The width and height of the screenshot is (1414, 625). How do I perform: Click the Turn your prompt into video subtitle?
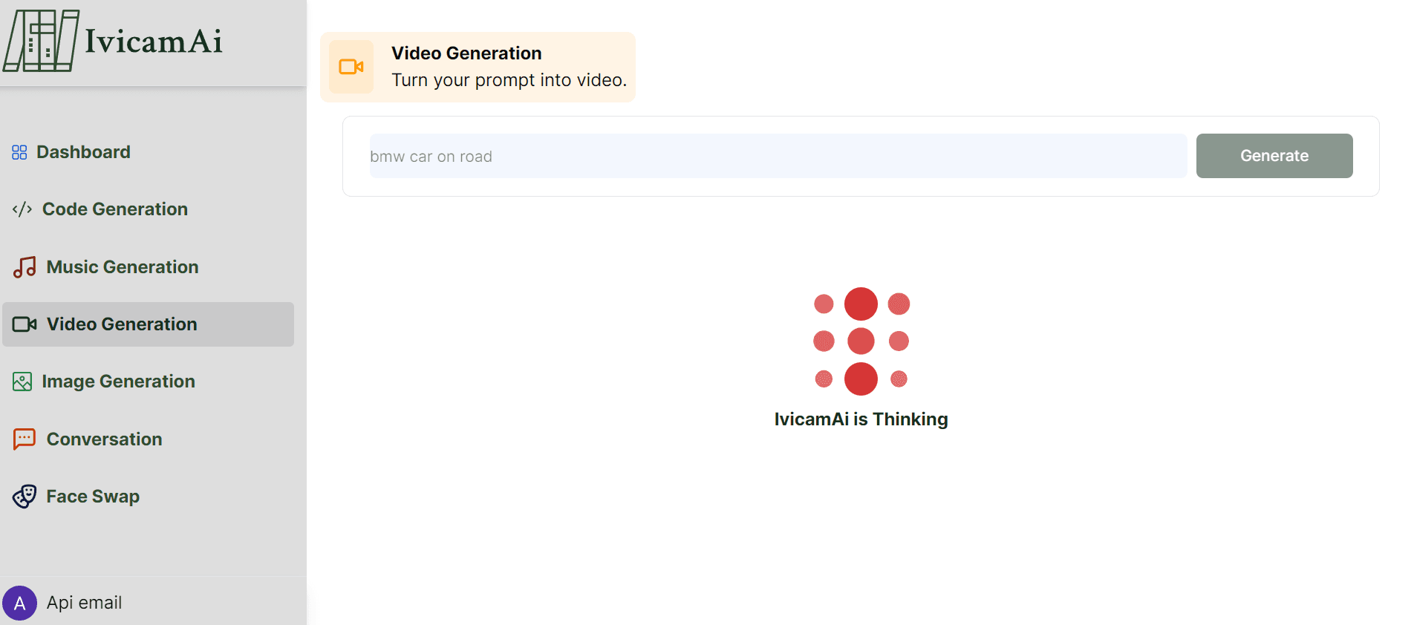(509, 80)
